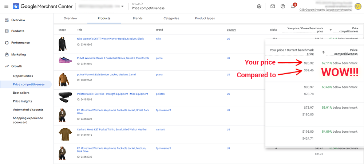Click the nike brand link
Viewport: 364px width, 164px height.
[158, 39]
